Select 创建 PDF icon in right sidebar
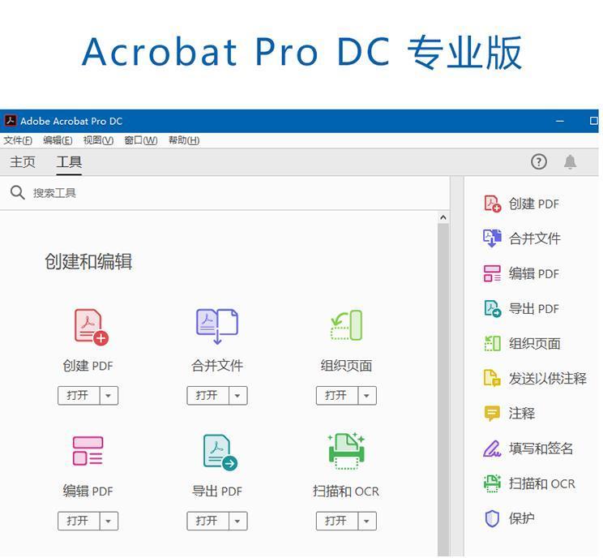Image resolution: width=603 pixels, height=558 pixels. pos(492,204)
